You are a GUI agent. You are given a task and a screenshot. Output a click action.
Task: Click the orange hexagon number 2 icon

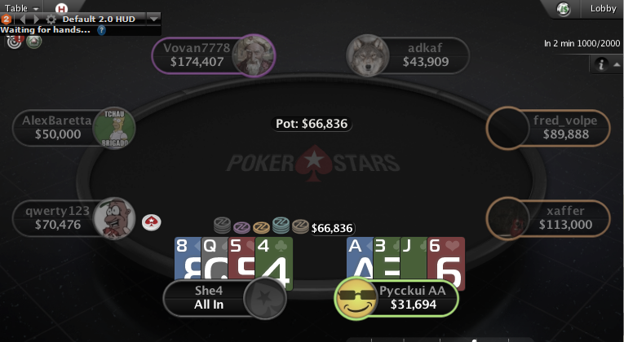tap(6, 19)
